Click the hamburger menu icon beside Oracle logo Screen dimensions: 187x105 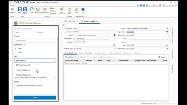(11, 2)
